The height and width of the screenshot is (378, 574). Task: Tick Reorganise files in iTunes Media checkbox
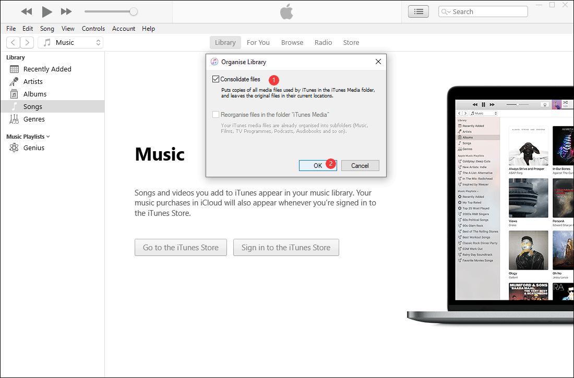[x=216, y=115]
